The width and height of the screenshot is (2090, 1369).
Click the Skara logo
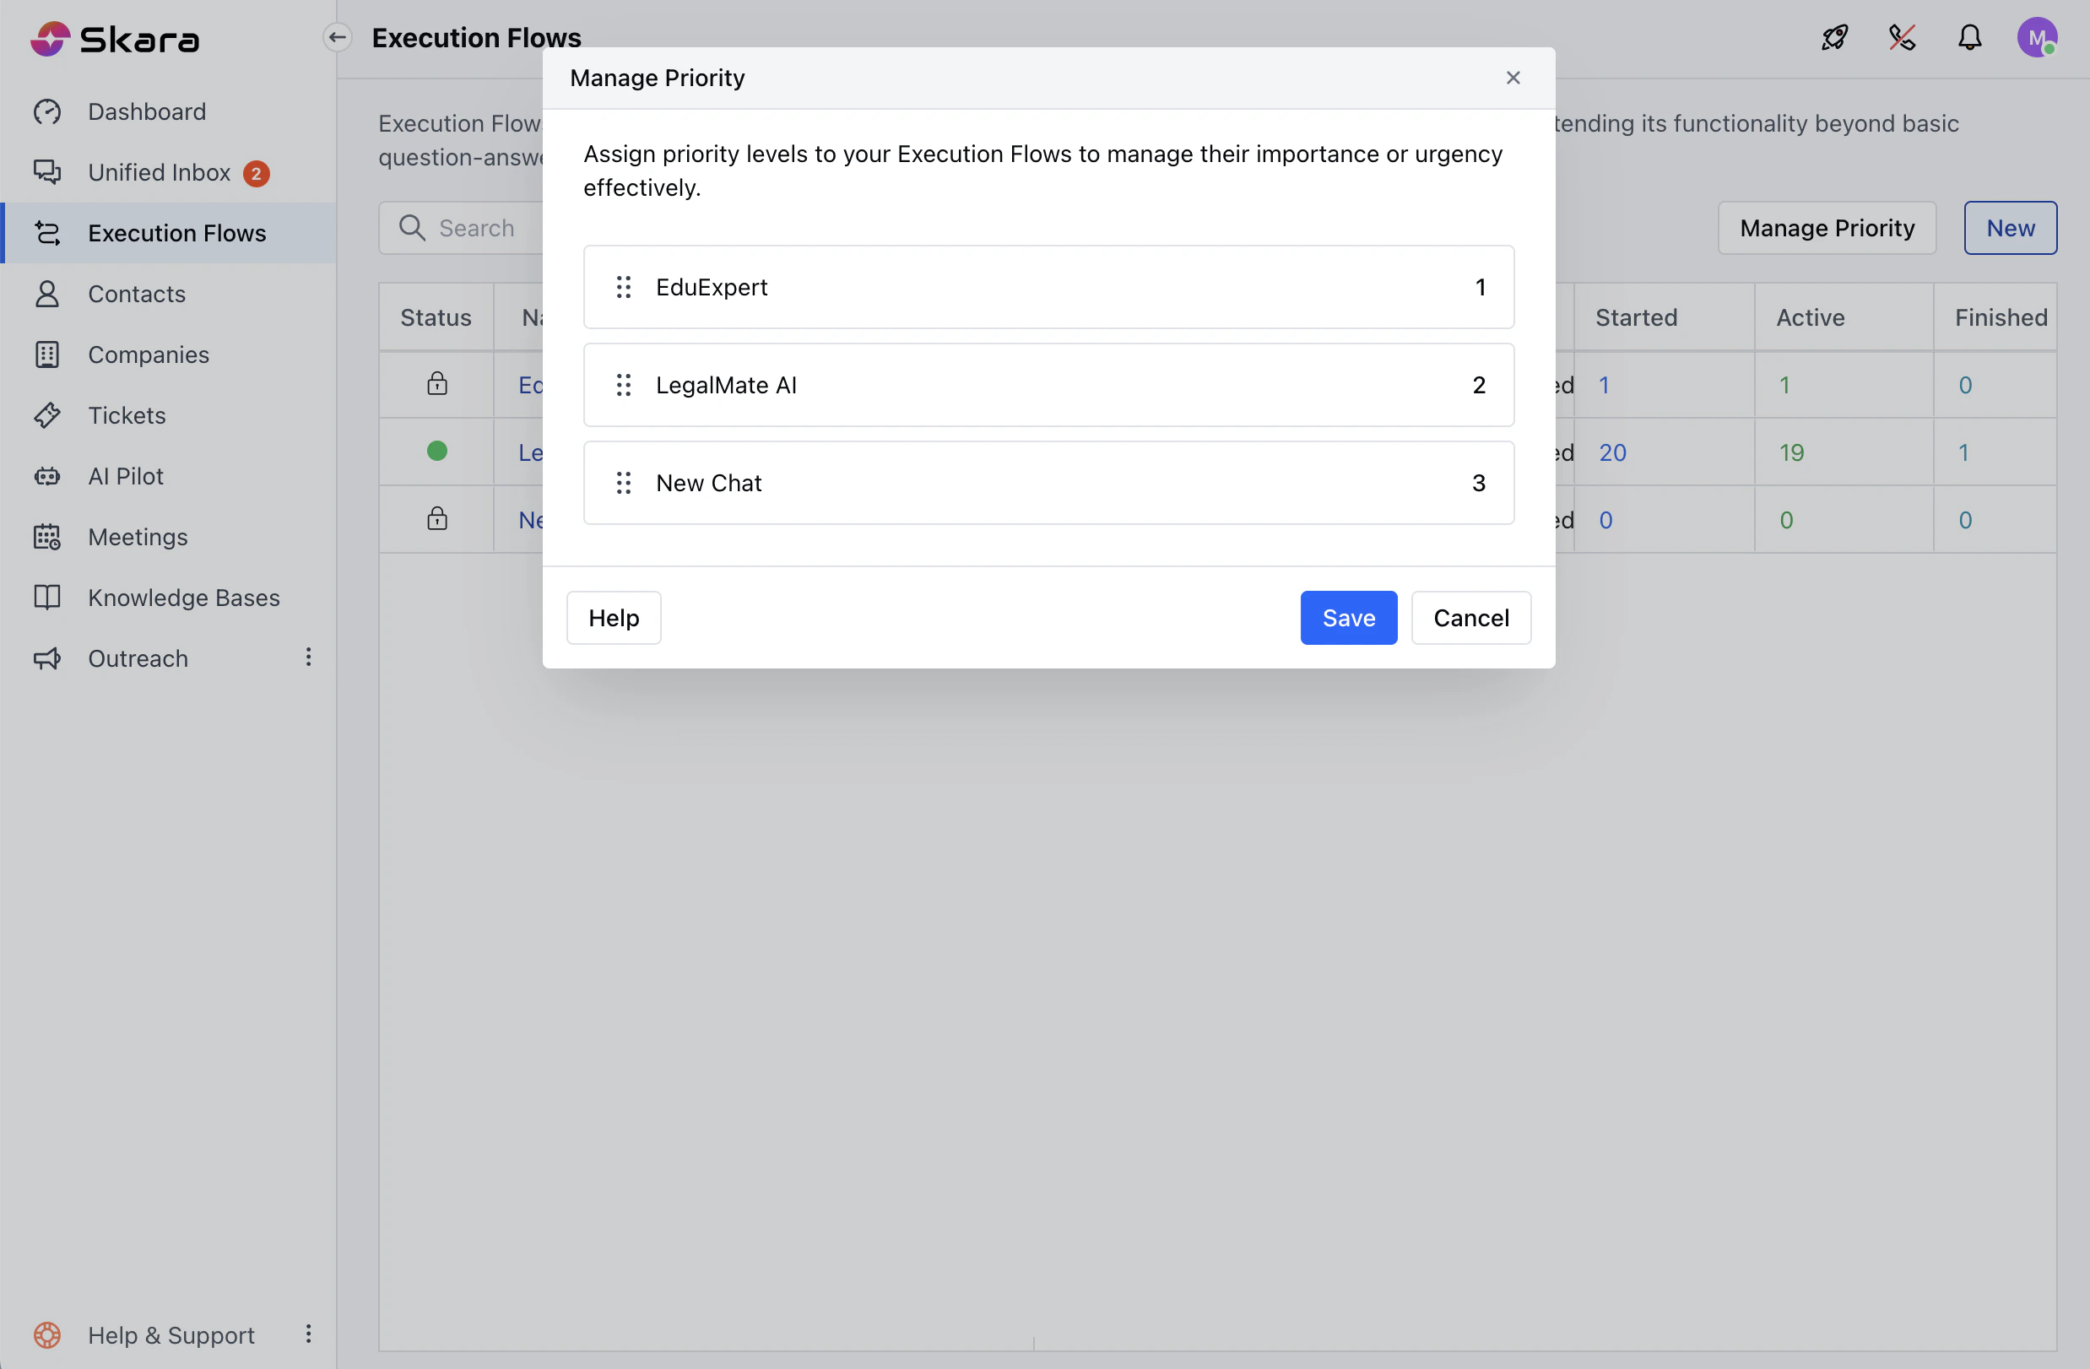pos(115,40)
